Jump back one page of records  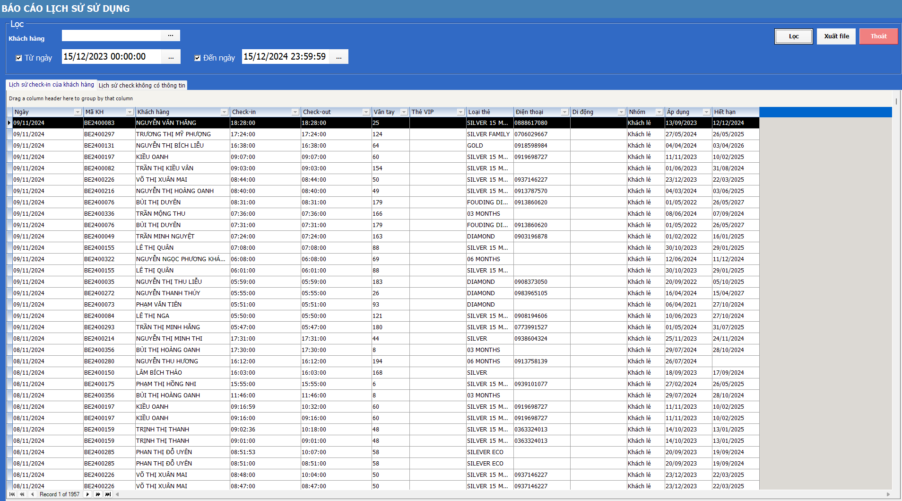(x=22, y=494)
